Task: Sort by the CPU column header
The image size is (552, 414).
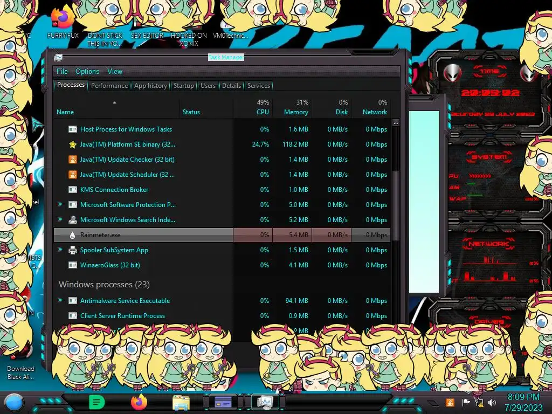Action: (x=253, y=107)
